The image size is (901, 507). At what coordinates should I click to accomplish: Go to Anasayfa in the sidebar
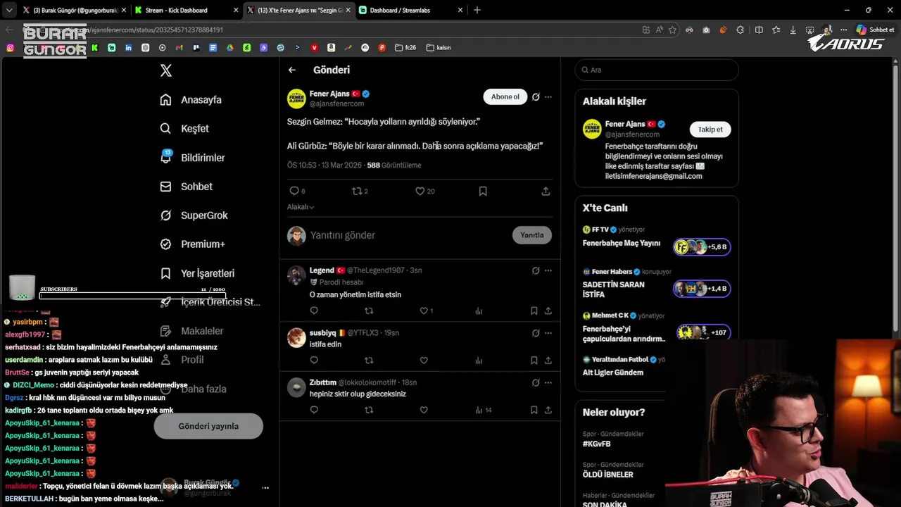[191, 100]
